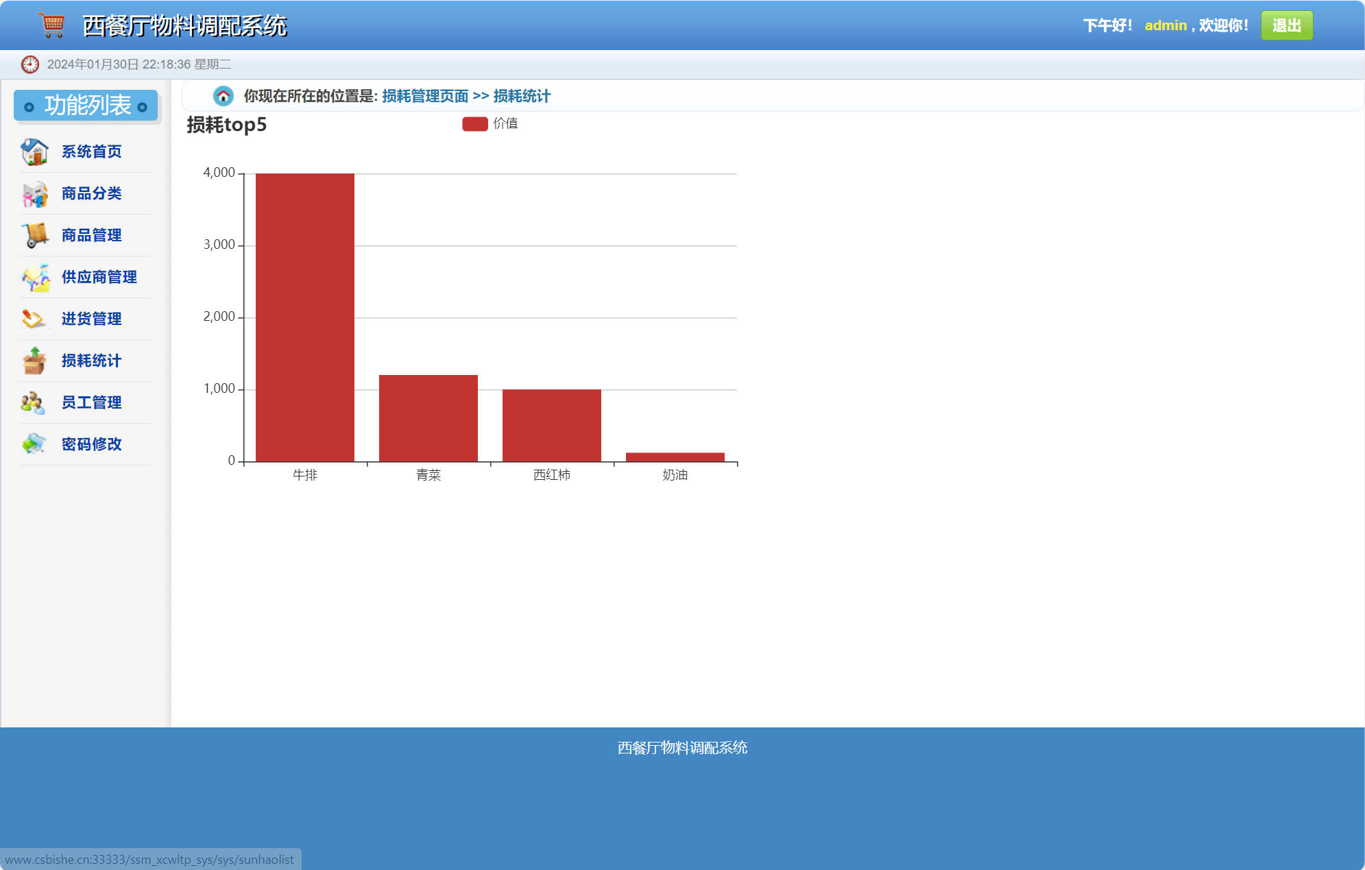Image resolution: width=1365 pixels, height=870 pixels.
Task: Click the green 退出 logout button
Action: 1286,25
